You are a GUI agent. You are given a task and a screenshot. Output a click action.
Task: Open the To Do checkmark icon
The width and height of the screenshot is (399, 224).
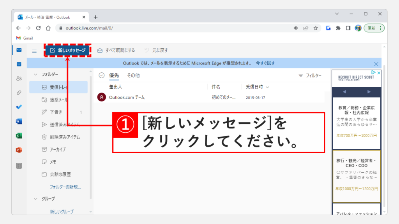(x=19, y=107)
